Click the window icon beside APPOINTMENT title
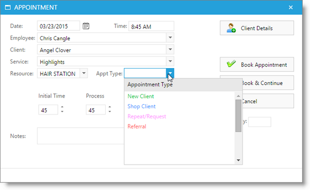The width and height of the screenshot is (310, 190). 8,8
